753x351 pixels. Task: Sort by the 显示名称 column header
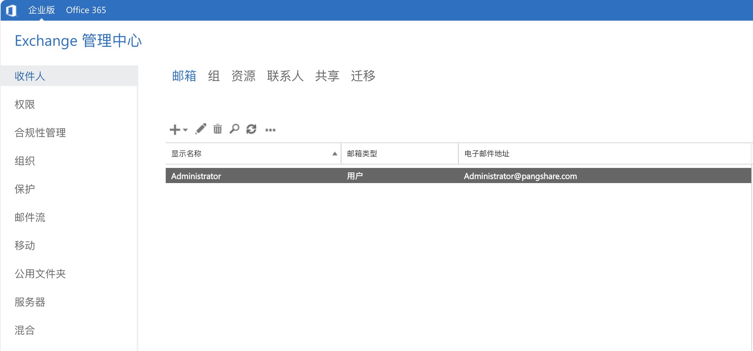(x=253, y=153)
